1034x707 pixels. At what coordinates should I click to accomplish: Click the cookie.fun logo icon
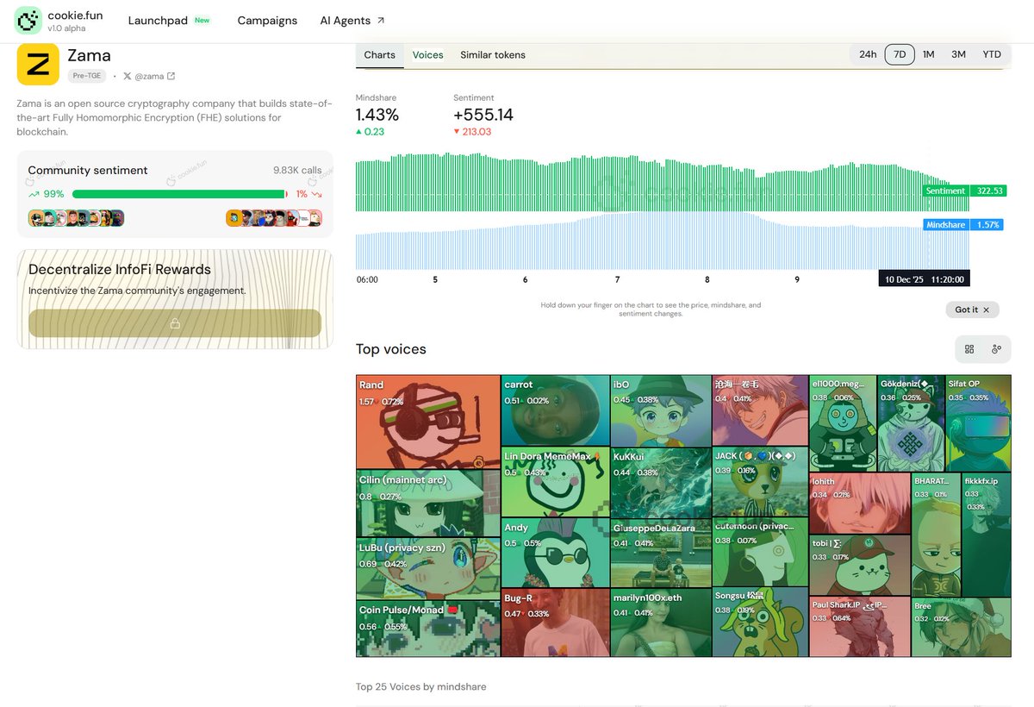[28, 21]
